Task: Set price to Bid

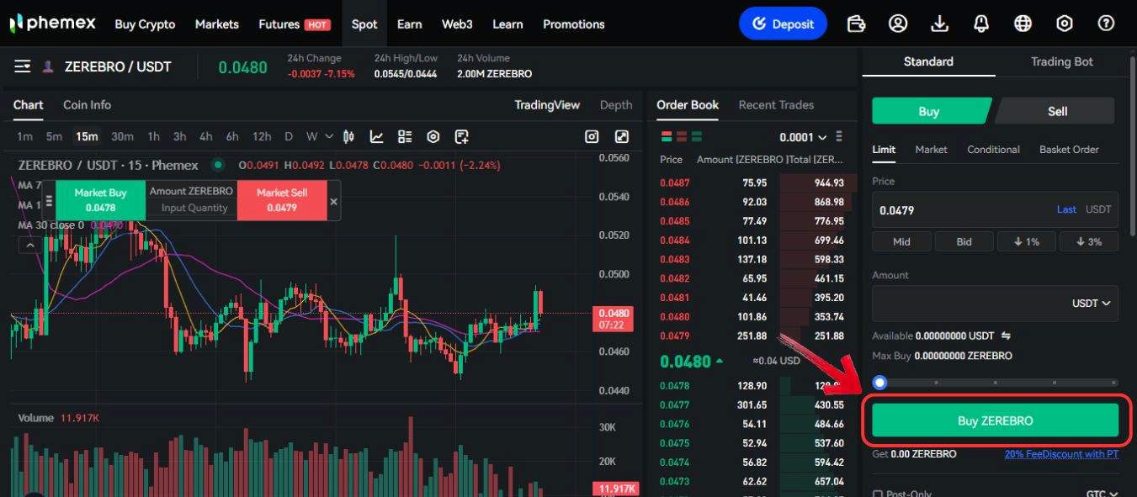Action: 964,241
